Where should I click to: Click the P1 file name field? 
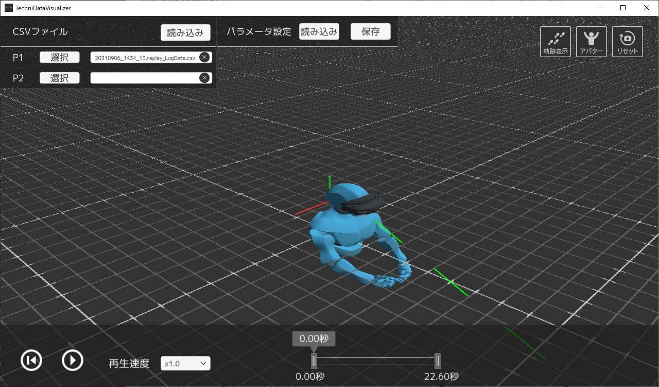[145, 58]
